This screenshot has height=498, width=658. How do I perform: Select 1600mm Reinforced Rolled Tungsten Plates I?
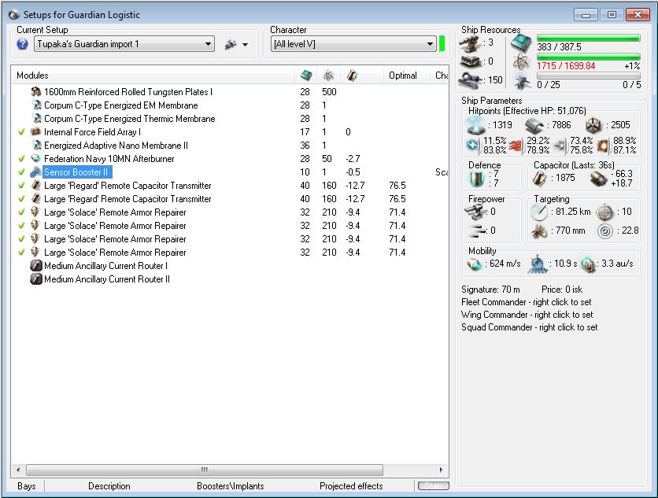click(128, 91)
